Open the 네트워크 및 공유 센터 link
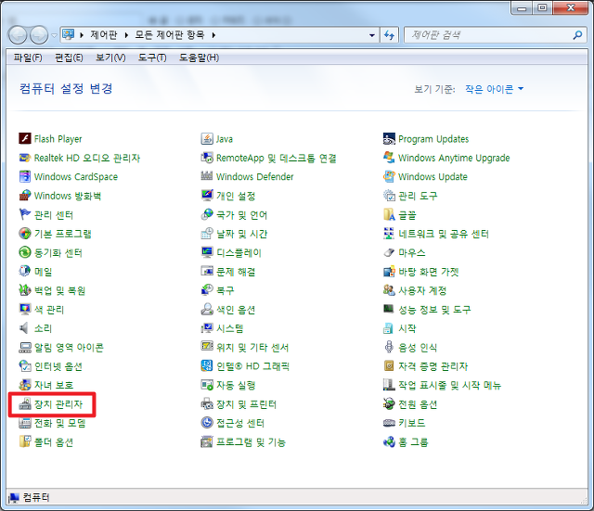Screen dimensions: 594x511 tap(444, 234)
